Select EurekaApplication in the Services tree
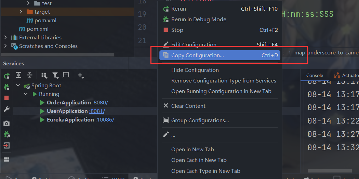 coord(70,120)
